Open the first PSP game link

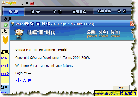tap(5, 58)
